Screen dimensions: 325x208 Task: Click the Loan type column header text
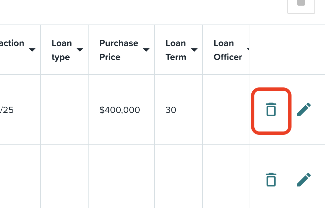point(62,50)
